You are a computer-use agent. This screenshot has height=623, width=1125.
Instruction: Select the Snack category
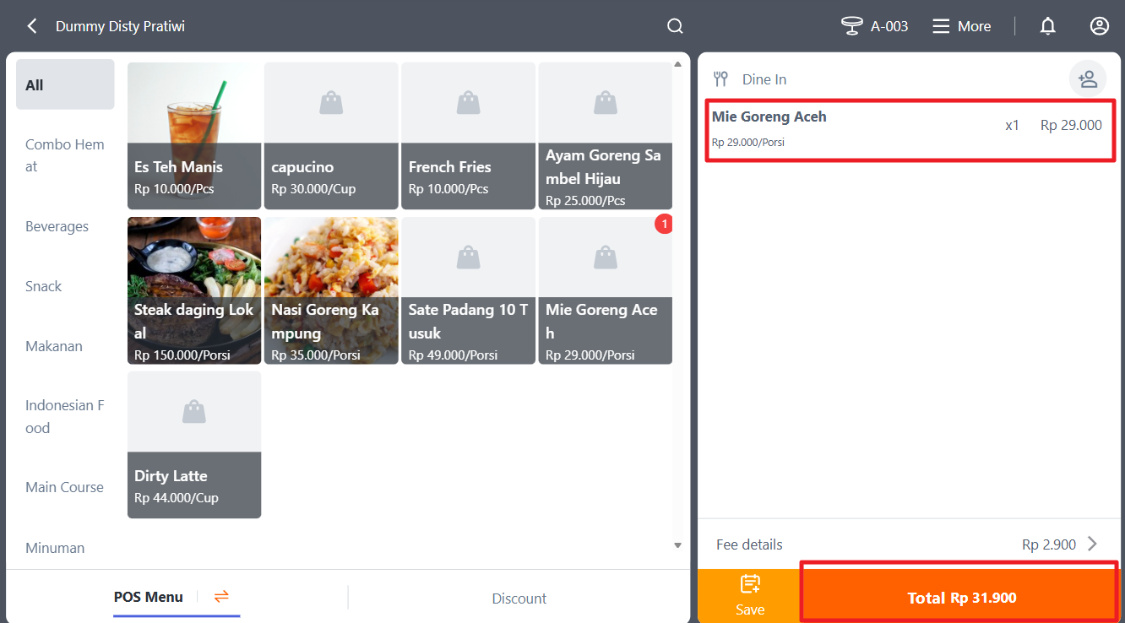(x=44, y=286)
